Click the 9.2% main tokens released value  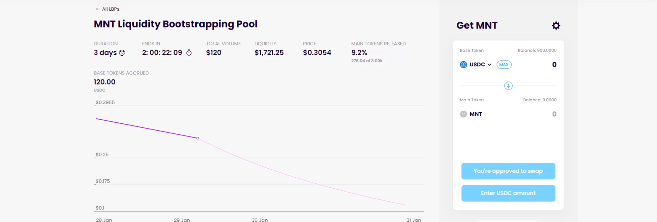click(x=359, y=53)
